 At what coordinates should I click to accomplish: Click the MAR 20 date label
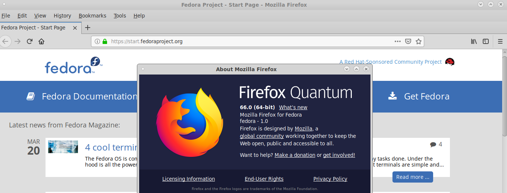(34, 148)
